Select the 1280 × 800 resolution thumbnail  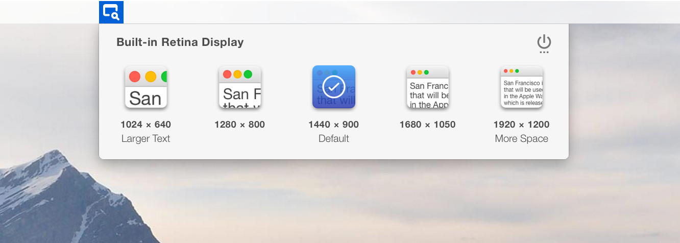(x=240, y=87)
